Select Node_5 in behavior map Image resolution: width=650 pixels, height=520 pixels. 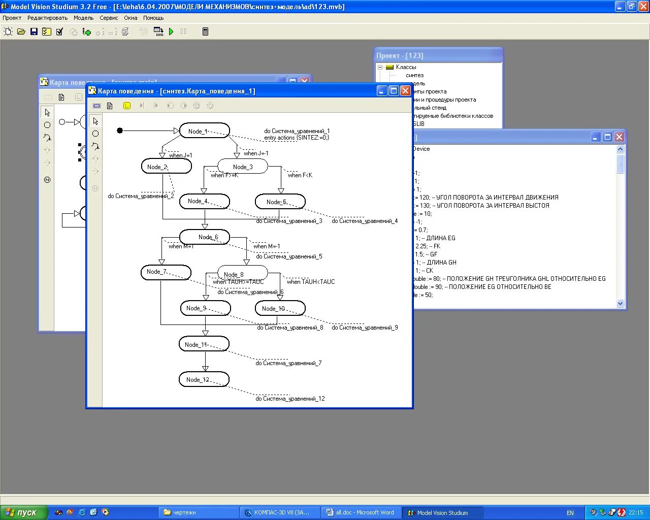[x=280, y=202]
